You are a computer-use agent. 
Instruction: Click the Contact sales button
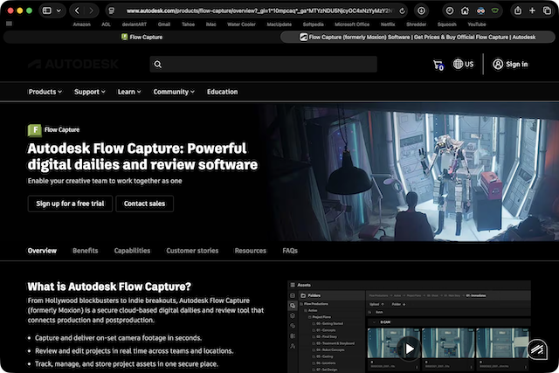coord(144,204)
